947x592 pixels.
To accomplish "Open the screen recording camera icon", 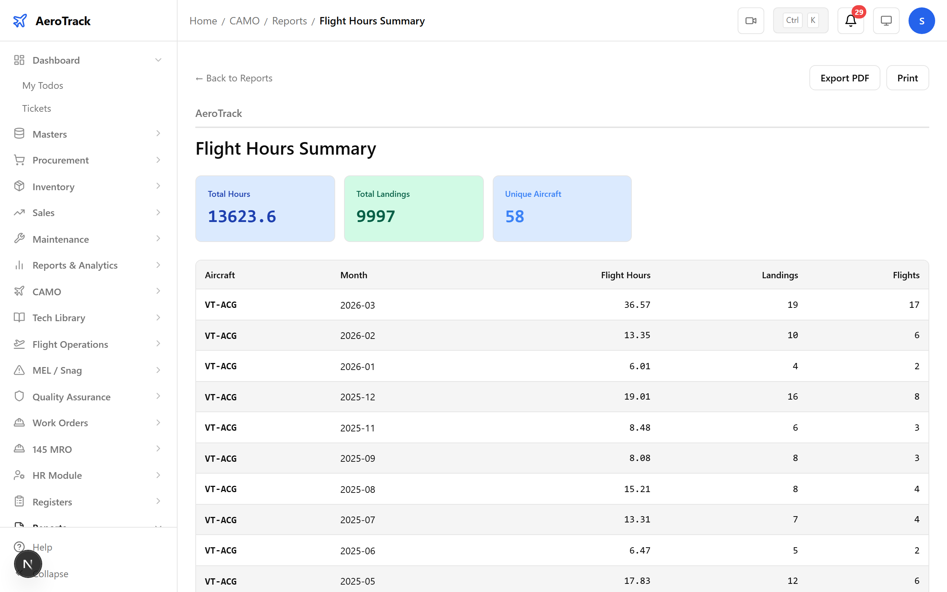I will (x=751, y=20).
